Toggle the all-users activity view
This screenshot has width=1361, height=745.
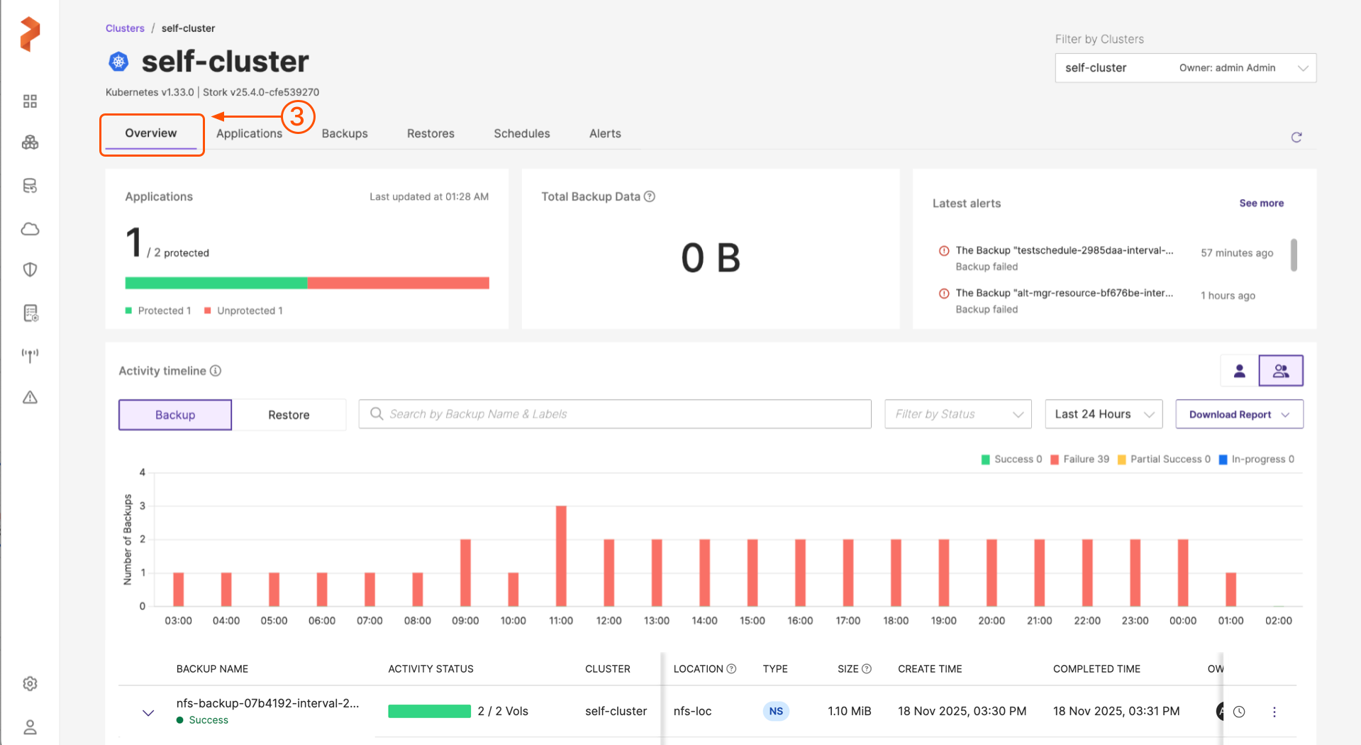[1280, 371]
